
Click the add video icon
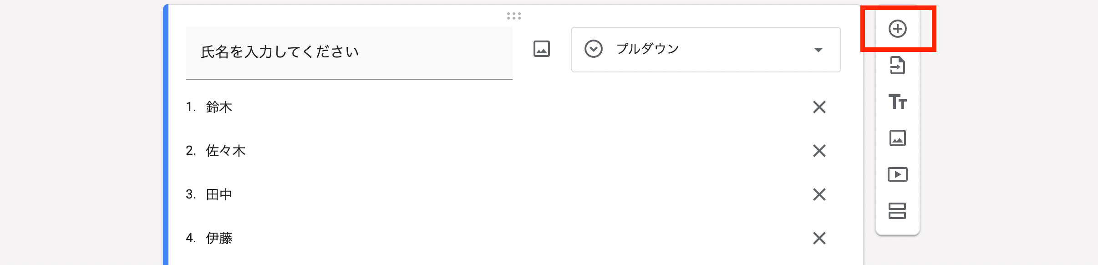[897, 174]
